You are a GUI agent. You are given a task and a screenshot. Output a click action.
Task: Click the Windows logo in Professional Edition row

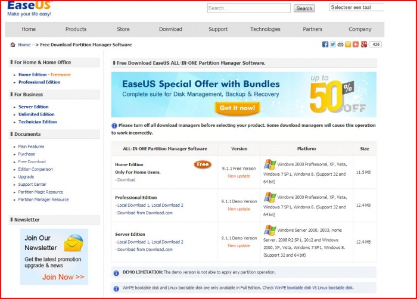click(x=270, y=197)
